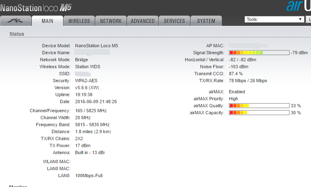This screenshot has width=311, height=187.
Task: Click the 'Device Name:' label
Action: tap(56, 53)
